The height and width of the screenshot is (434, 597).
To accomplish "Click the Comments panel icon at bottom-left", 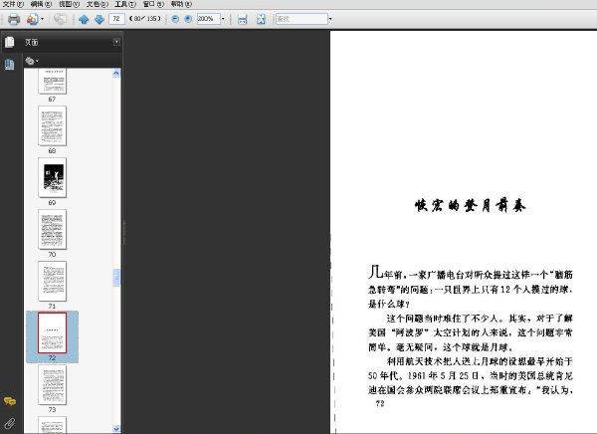I will click(10, 401).
